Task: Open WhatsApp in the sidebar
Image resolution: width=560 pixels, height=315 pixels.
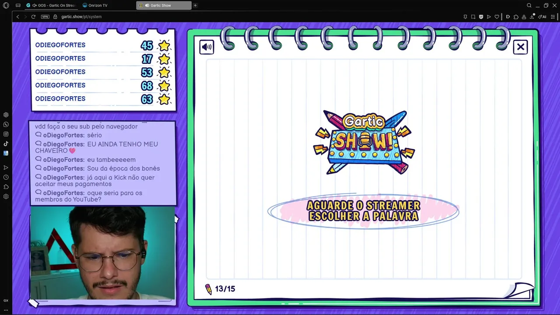Action: click(x=6, y=125)
